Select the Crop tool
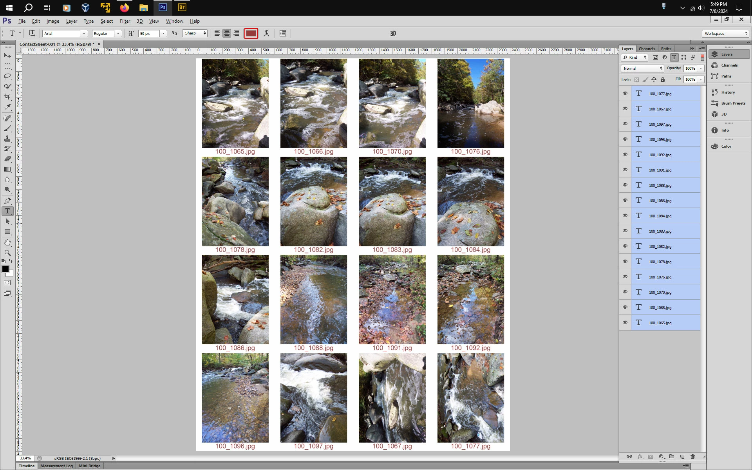The height and width of the screenshot is (470, 752). point(7,96)
